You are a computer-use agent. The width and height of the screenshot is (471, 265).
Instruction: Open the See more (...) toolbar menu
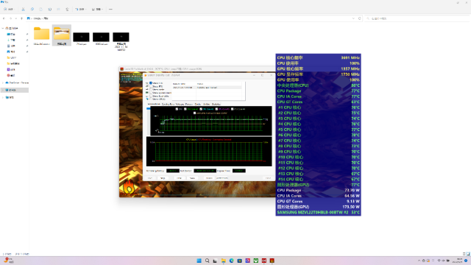pyautogui.click(x=110, y=10)
